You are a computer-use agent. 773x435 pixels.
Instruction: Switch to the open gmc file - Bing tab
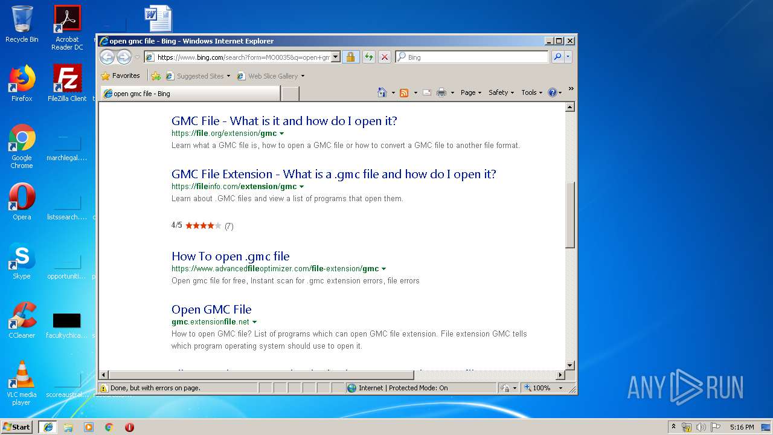190,94
